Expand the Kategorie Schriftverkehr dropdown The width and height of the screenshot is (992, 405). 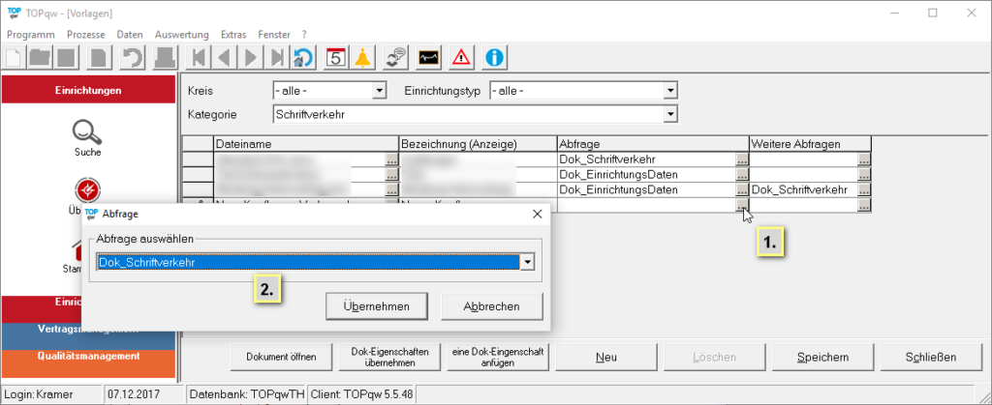669,114
